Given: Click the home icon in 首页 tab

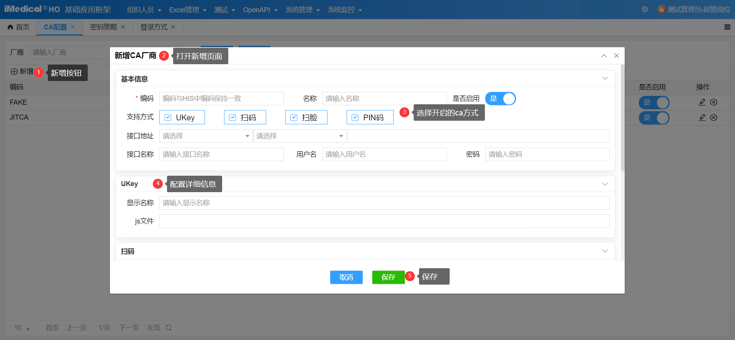Looking at the screenshot, I should tap(10, 27).
